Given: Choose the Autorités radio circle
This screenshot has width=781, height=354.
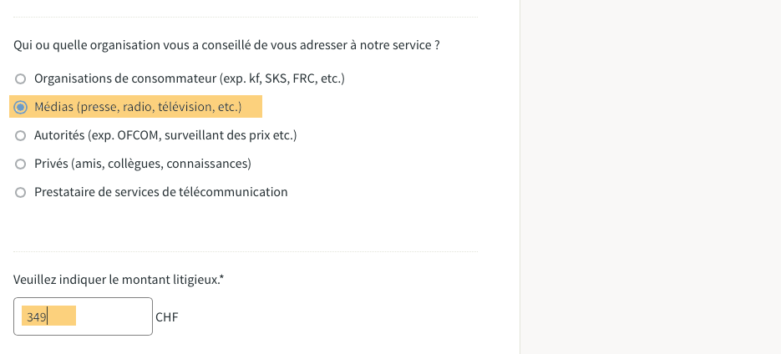Looking at the screenshot, I should pos(20,135).
